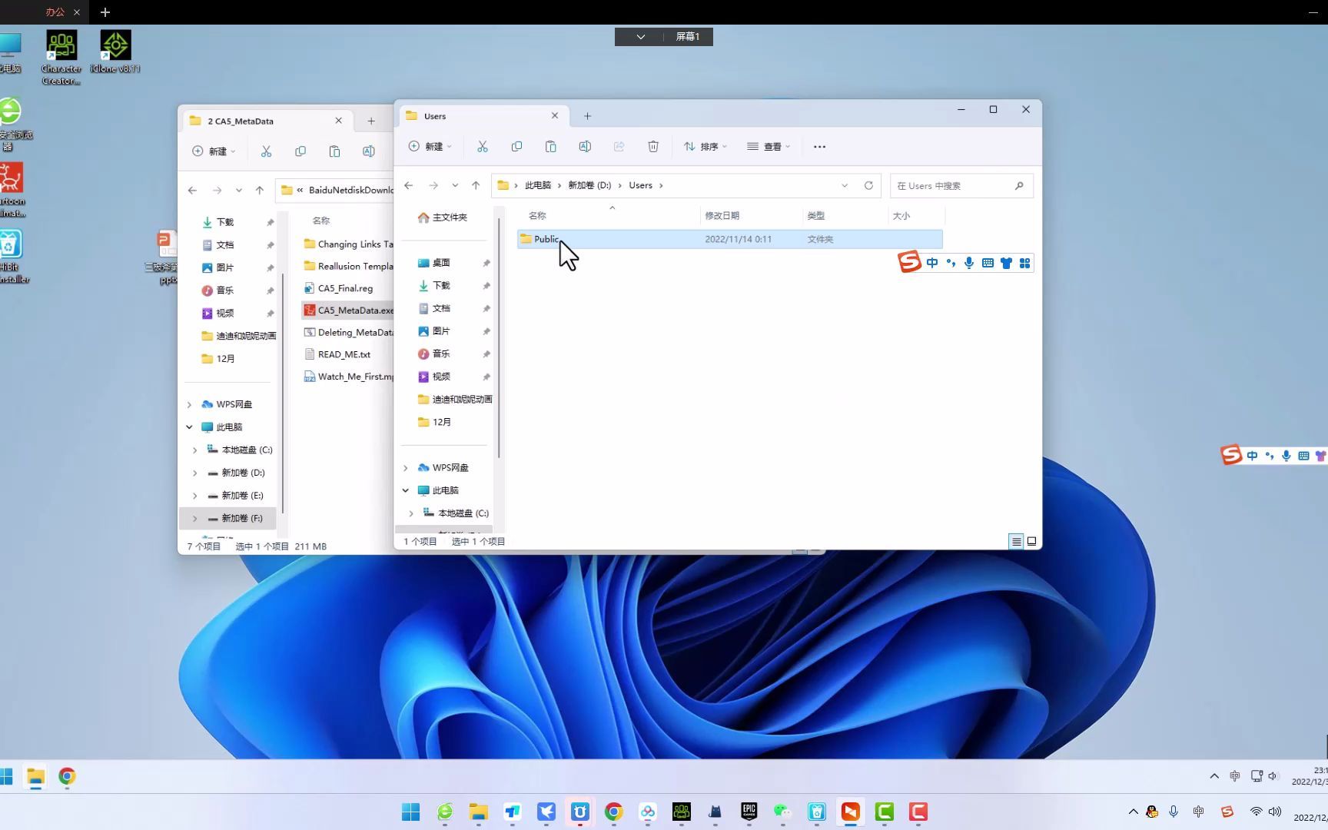Image resolution: width=1328 pixels, height=830 pixels.
Task: Click the Delete trash icon in Users window
Action: pyautogui.click(x=653, y=146)
